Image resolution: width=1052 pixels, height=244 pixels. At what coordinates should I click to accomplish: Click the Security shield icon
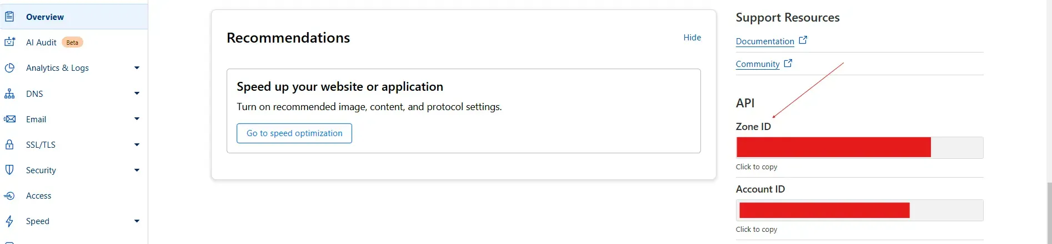pos(9,170)
